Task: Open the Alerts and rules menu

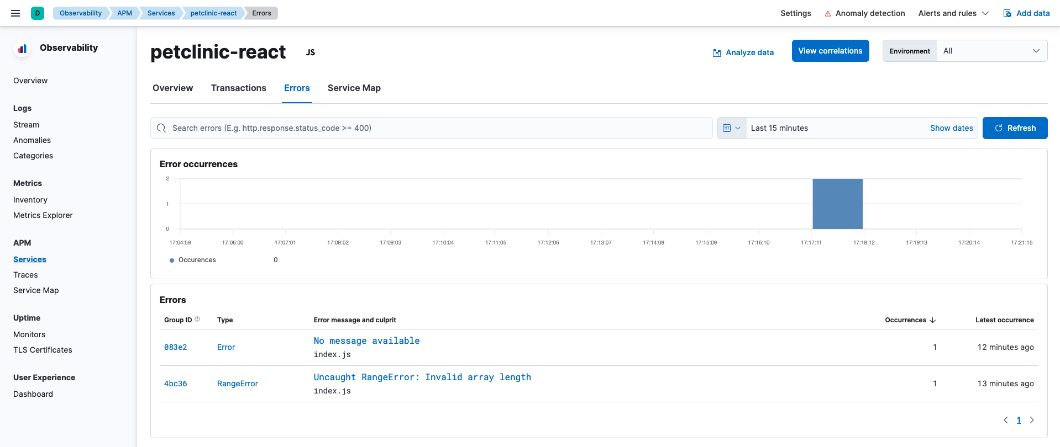Action: click(x=953, y=13)
